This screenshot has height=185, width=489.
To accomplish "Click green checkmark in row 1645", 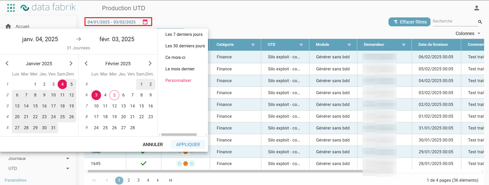I will 144,163.
